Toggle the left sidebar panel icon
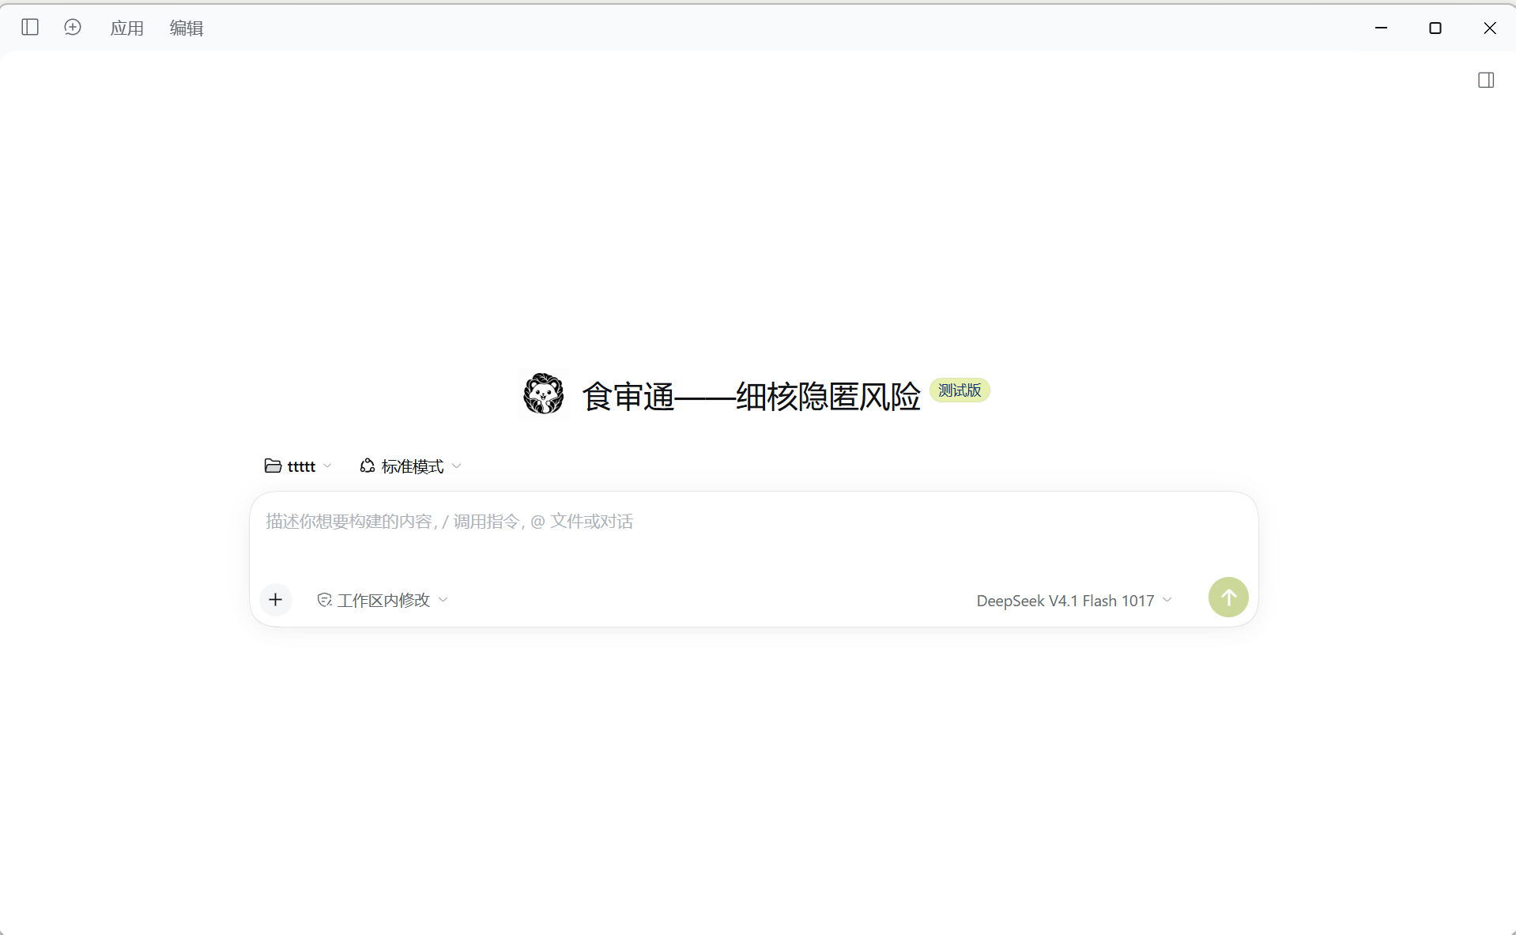This screenshot has height=935, width=1516. [x=30, y=28]
